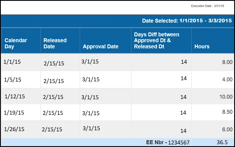The height and width of the screenshot is (147, 235).
Task: Select calendar day 1/1/15 cell
Action: tap(12, 62)
